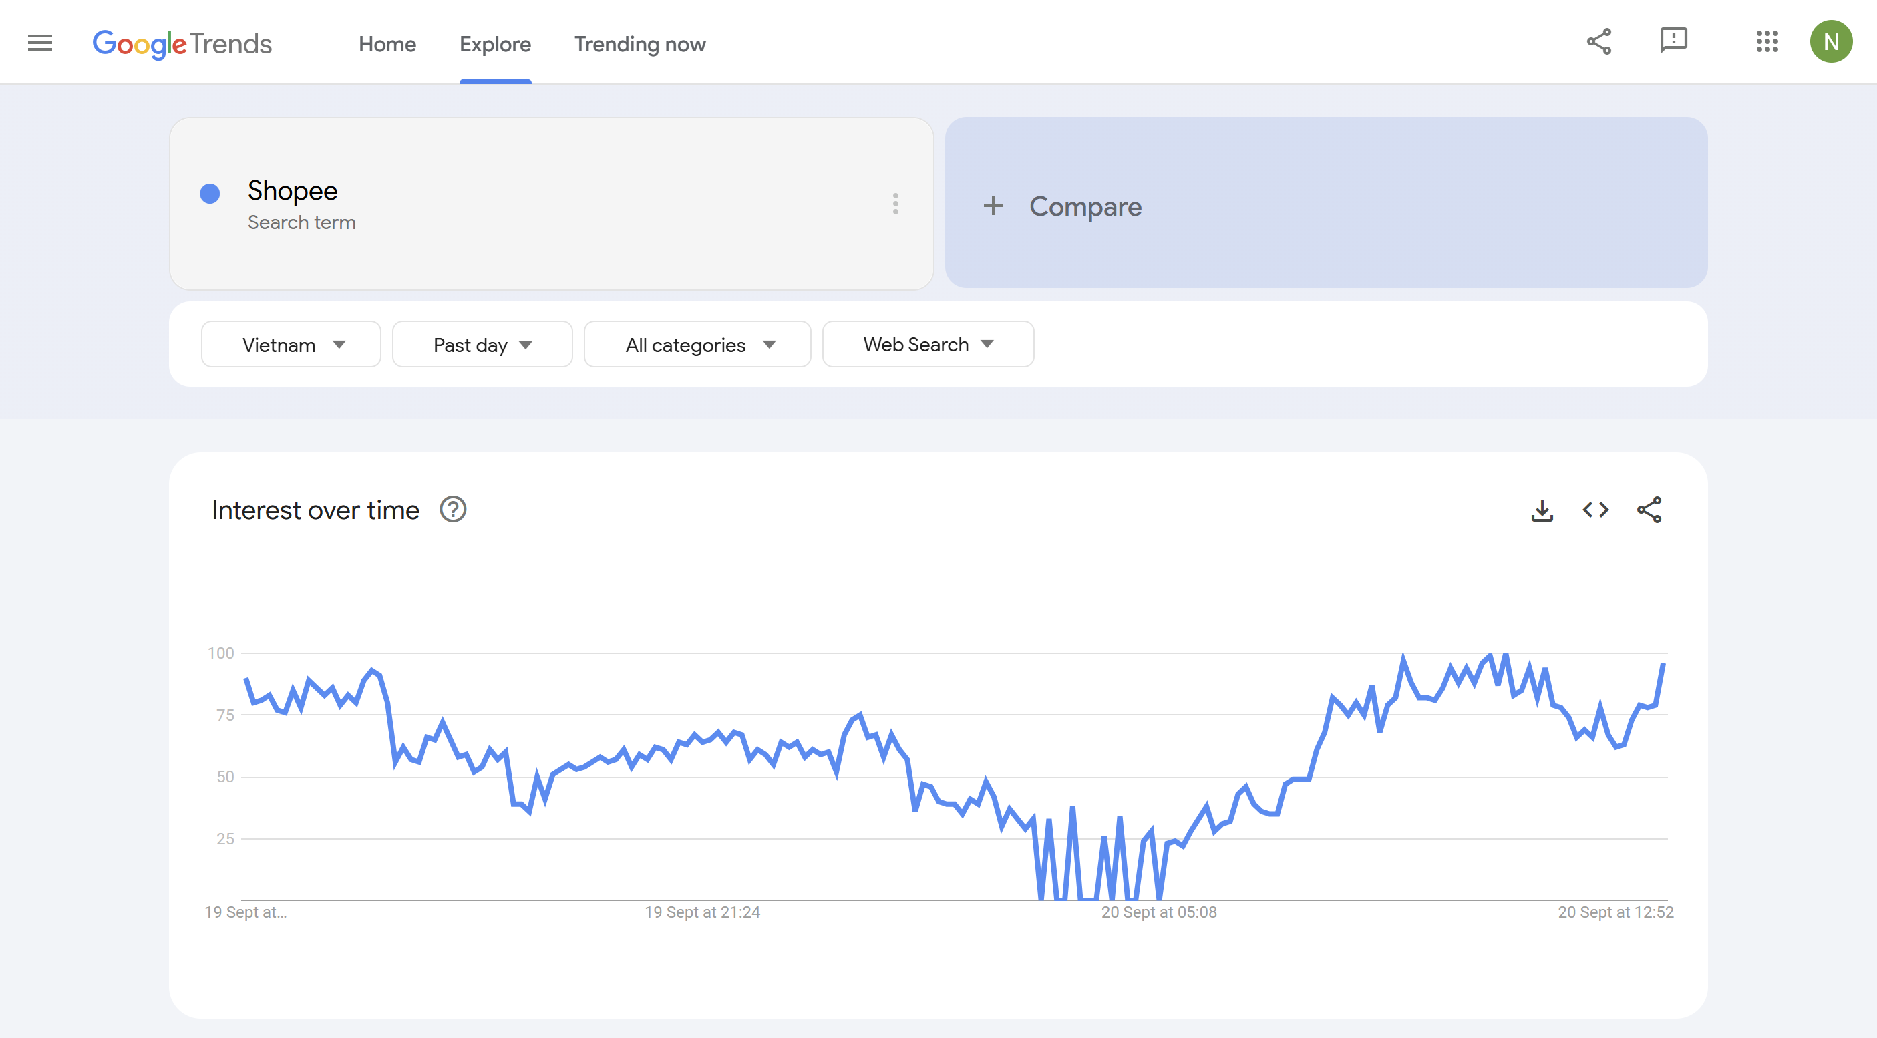1877x1038 pixels.
Task: Click the 100 y-axis label
Action: pyautogui.click(x=221, y=653)
